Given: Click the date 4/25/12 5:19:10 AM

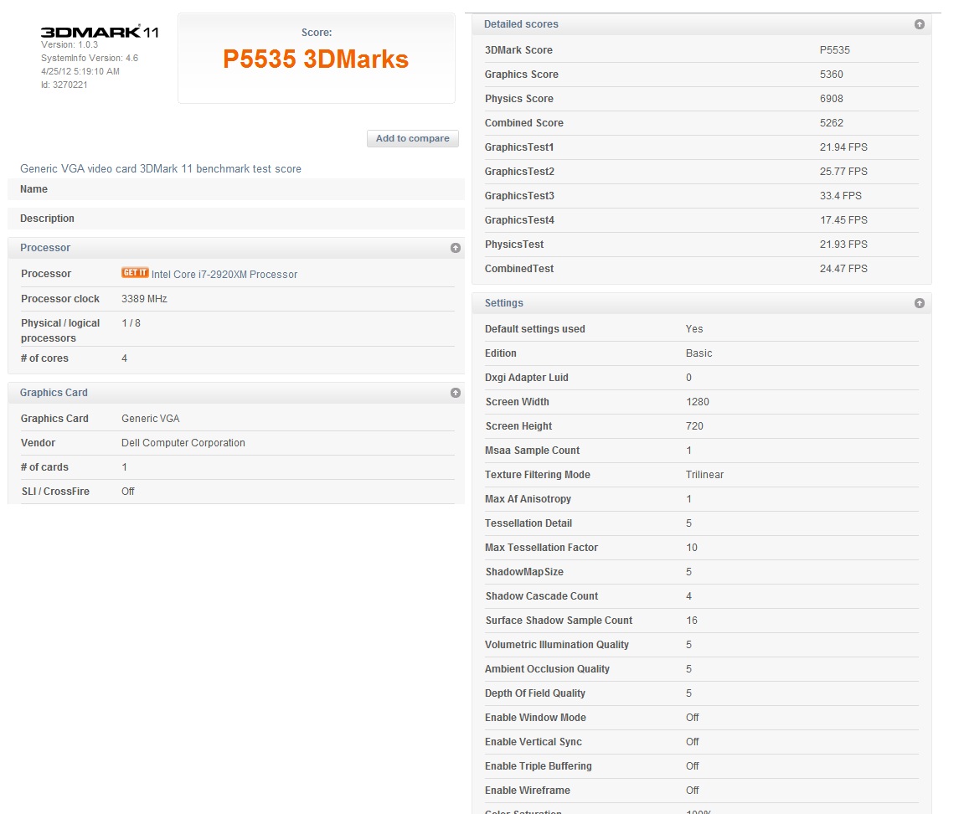Looking at the screenshot, I should [x=80, y=71].
